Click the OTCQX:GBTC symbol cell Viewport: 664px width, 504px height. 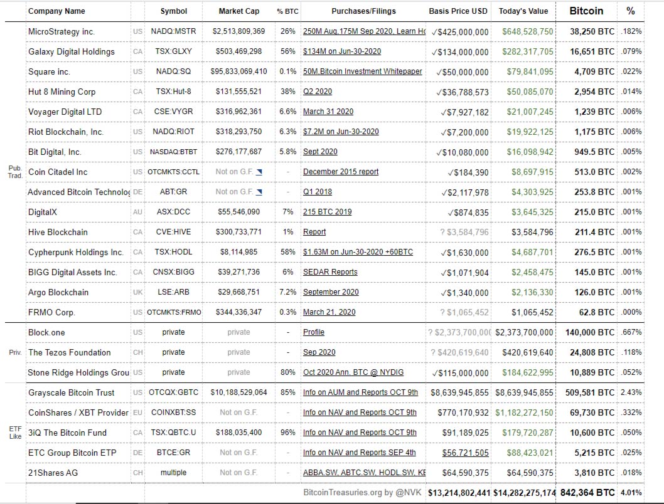point(174,392)
